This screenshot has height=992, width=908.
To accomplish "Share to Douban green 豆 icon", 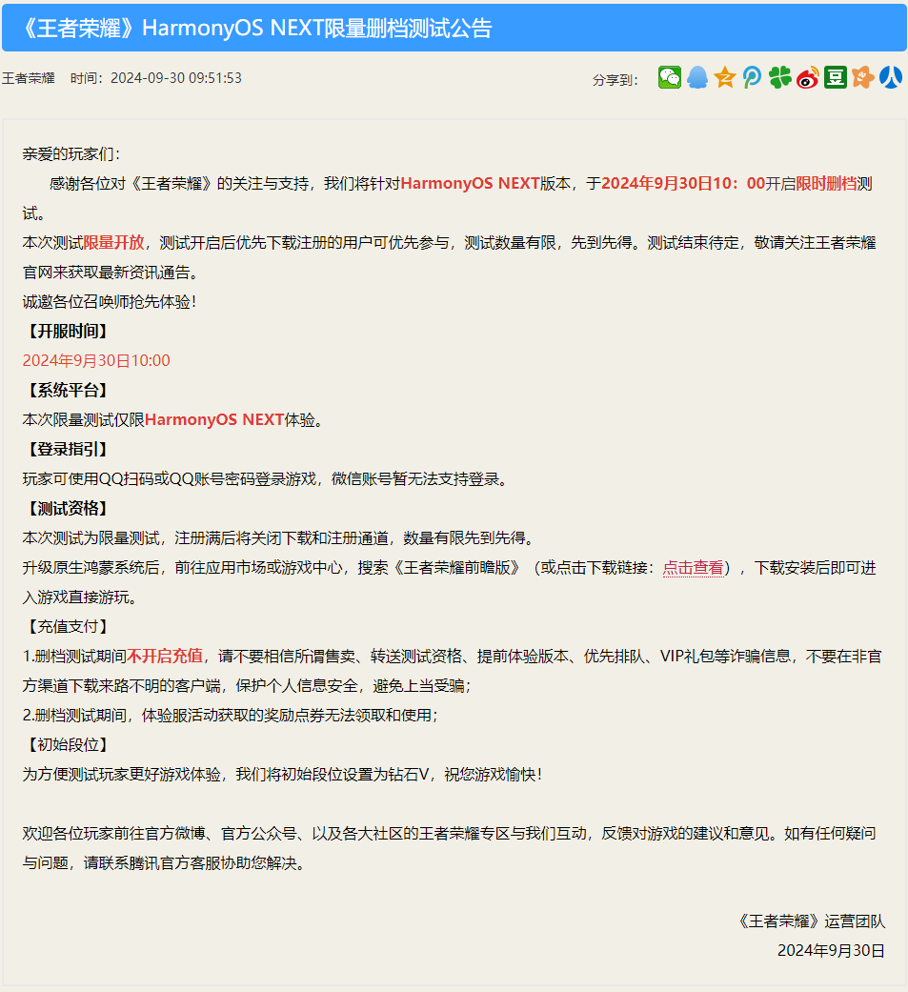I will (x=836, y=78).
